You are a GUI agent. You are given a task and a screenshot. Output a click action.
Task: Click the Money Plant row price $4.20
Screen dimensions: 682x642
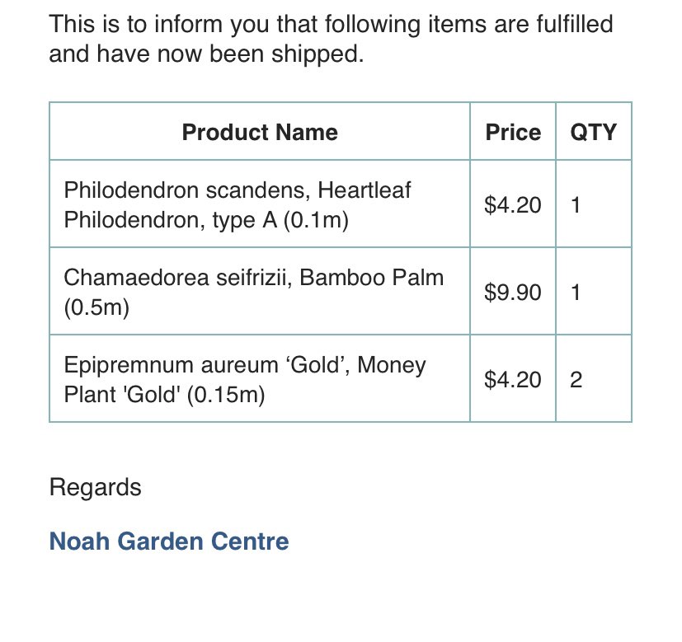pos(513,379)
